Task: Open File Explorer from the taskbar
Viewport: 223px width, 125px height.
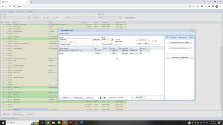Action: (x=53, y=123)
